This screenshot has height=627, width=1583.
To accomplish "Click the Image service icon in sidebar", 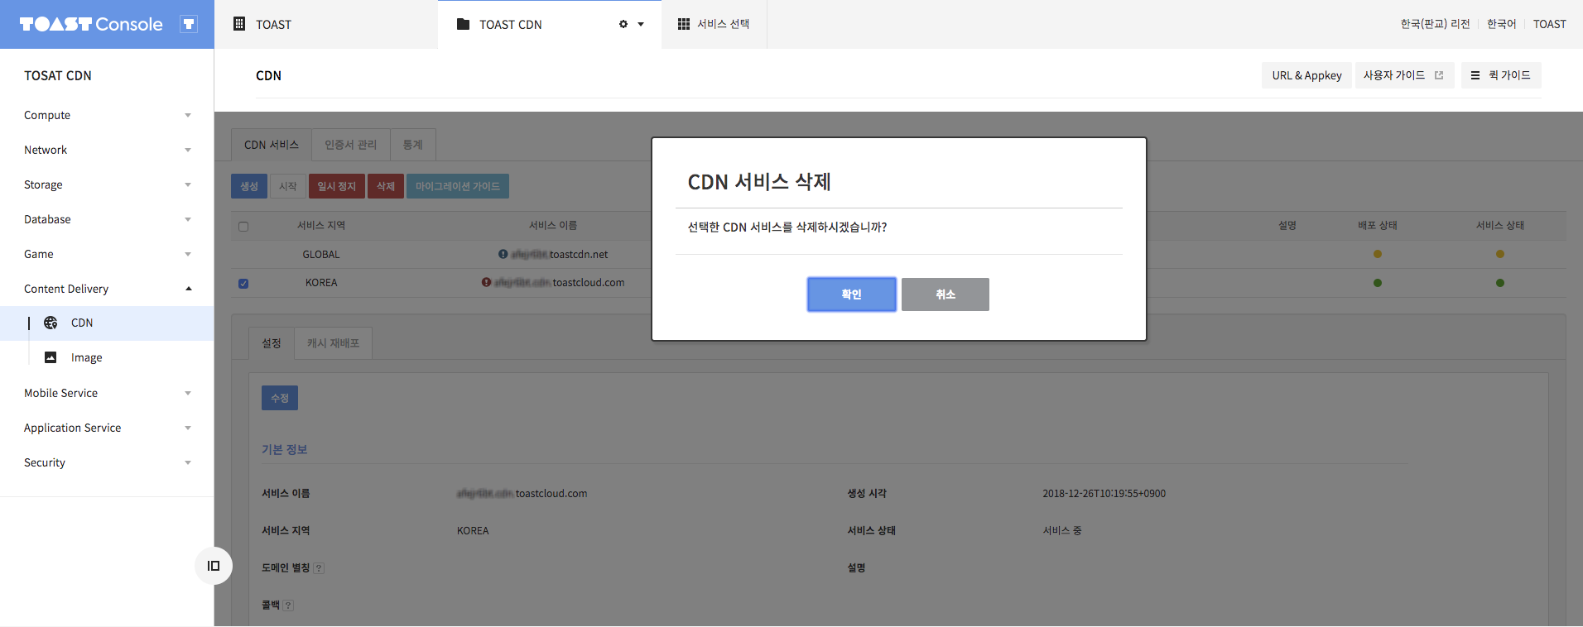I will pyautogui.click(x=51, y=357).
